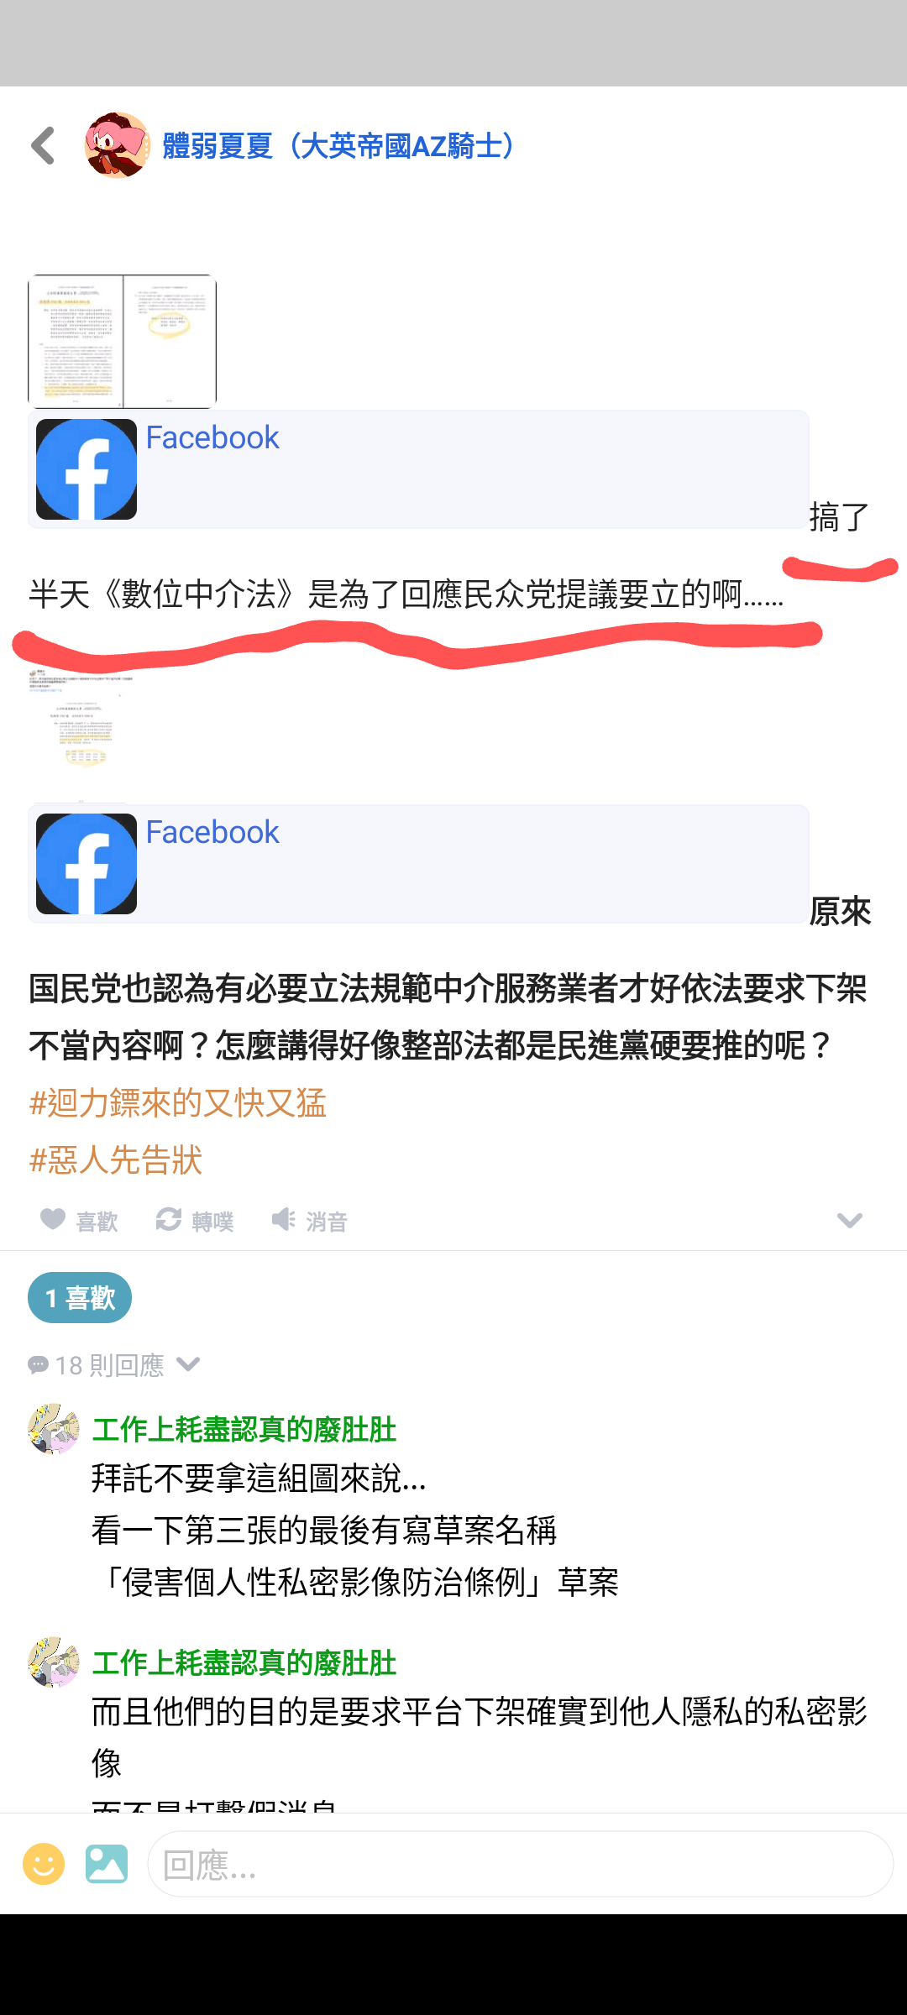Toggle 消音 mute button

[x=309, y=1221]
